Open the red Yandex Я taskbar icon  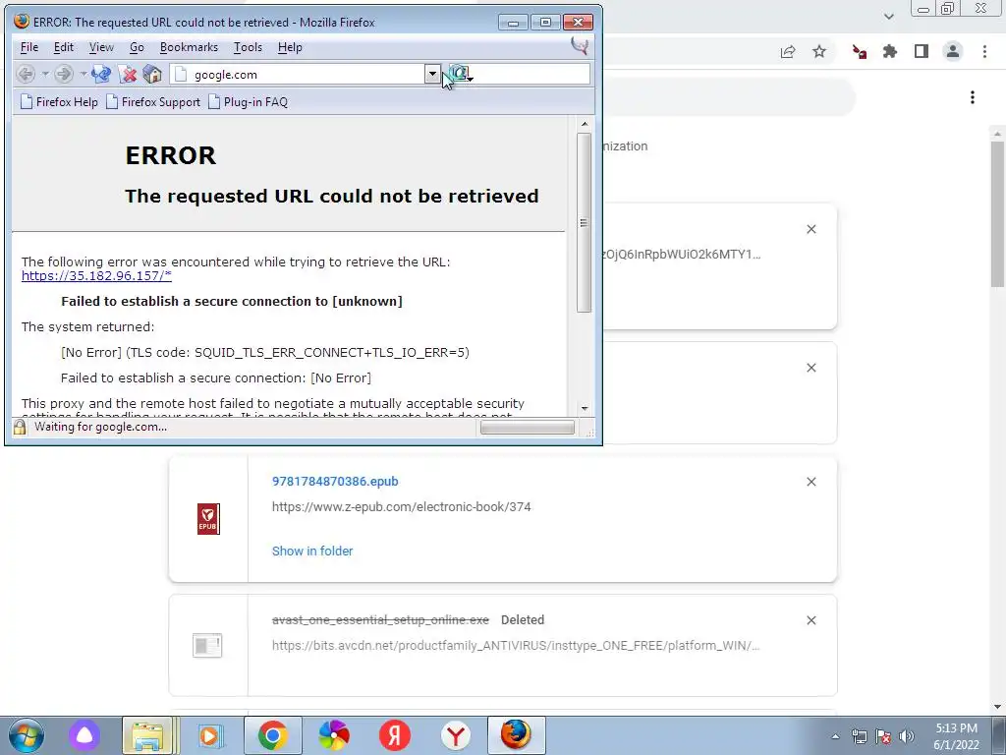click(x=395, y=735)
